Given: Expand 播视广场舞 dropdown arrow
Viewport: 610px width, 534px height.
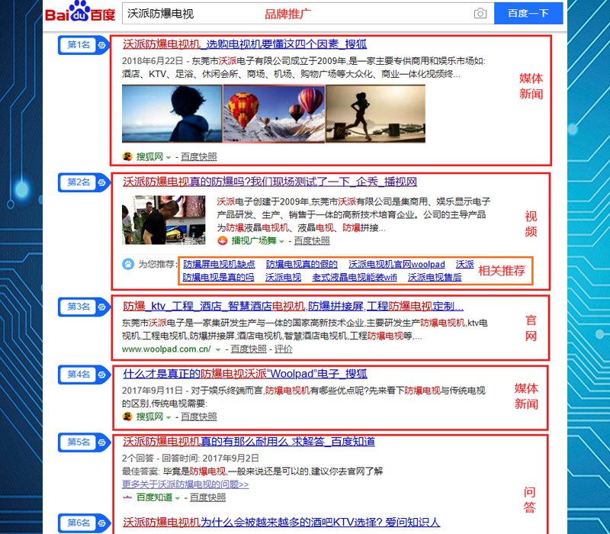Looking at the screenshot, I should 281,241.
